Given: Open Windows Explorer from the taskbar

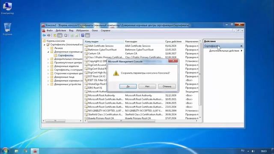Looking at the screenshot, I should [x=16, y=151].
